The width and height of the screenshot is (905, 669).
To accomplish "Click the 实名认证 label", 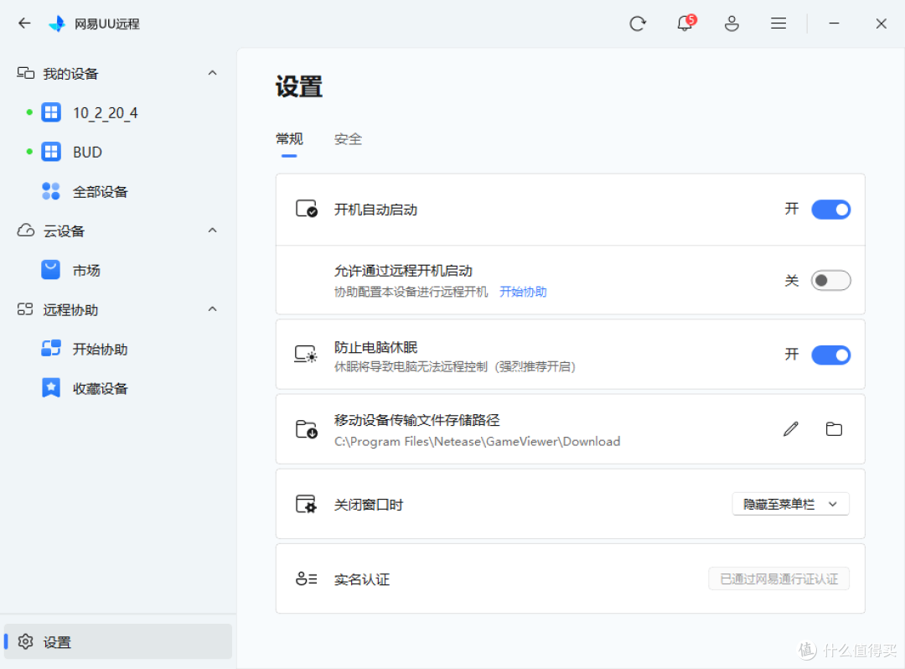I will (x=362, y=579).
